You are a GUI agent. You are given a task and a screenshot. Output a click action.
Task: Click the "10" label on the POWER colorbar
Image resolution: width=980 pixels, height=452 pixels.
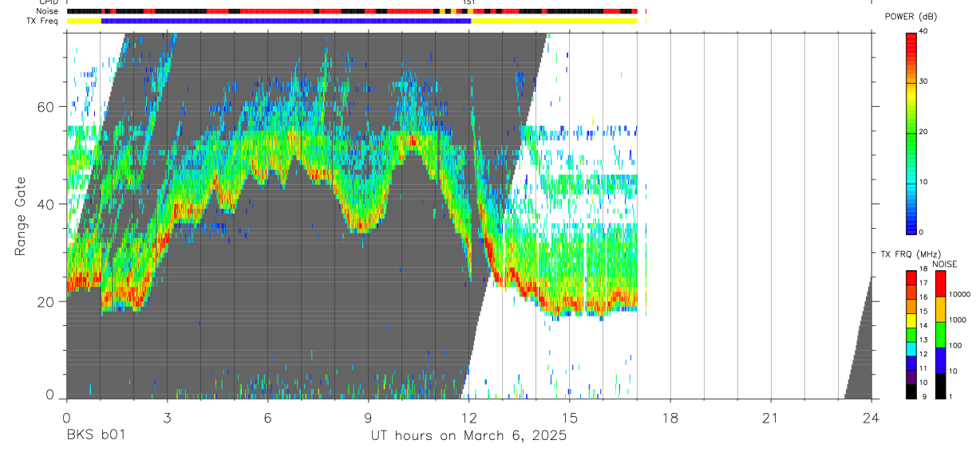pos(925,182)
